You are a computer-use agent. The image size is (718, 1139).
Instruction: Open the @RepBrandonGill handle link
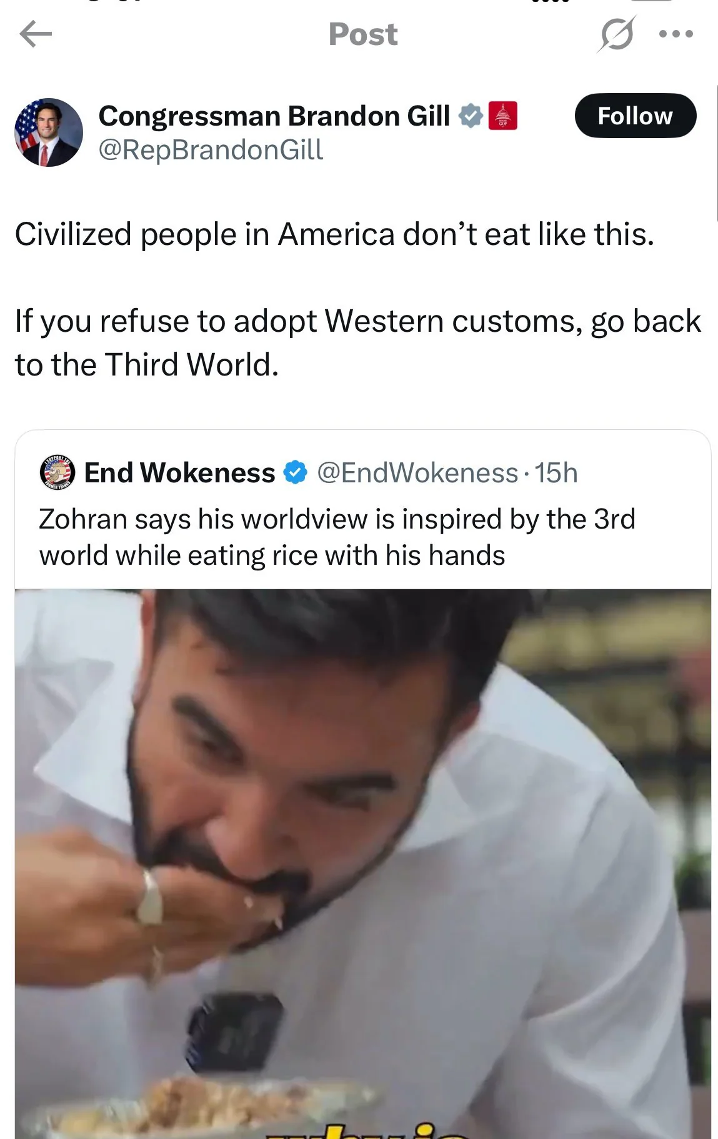pos(211,150)
